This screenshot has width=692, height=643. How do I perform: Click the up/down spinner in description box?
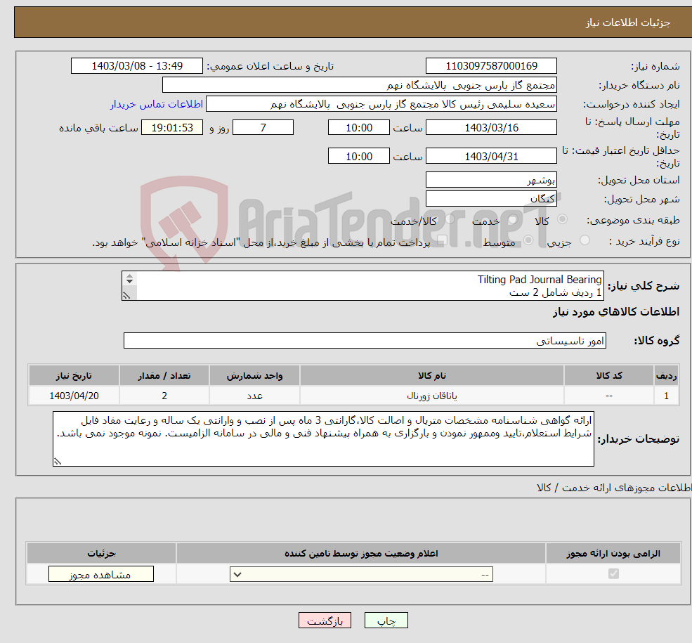[129, 279]
